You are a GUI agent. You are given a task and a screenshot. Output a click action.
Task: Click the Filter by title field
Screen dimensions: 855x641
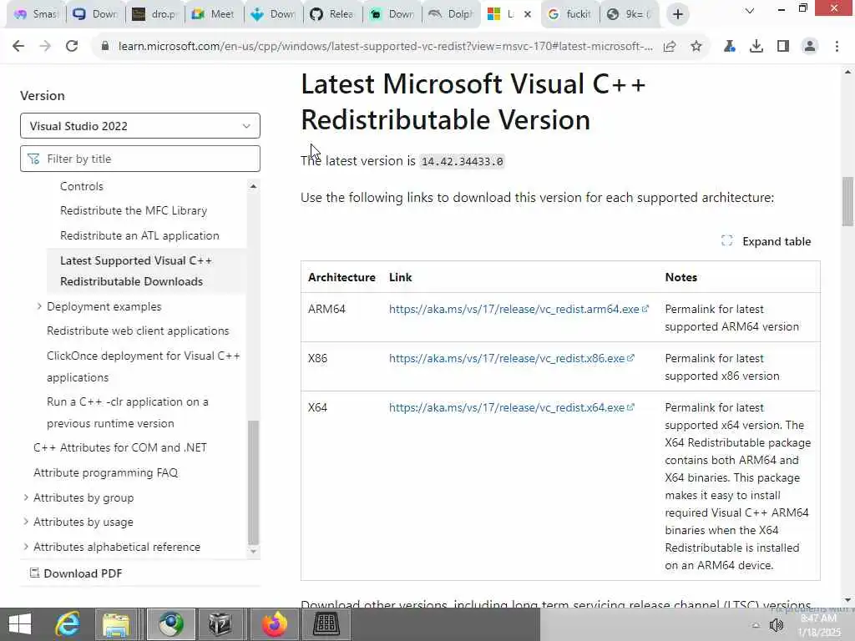(140, 159)
